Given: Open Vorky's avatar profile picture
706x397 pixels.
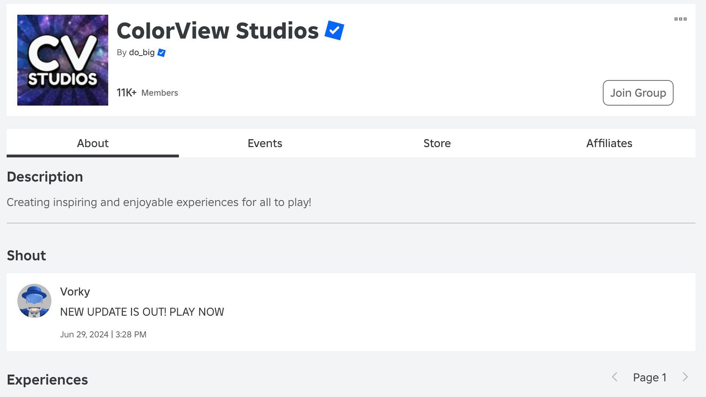Looking at the screenshot, I should pyautogui.click(x=34, y=301).
